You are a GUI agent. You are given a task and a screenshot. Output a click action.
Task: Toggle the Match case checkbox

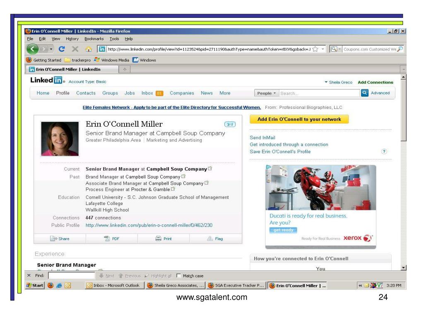pyautogui.click(x=178, y=275)
